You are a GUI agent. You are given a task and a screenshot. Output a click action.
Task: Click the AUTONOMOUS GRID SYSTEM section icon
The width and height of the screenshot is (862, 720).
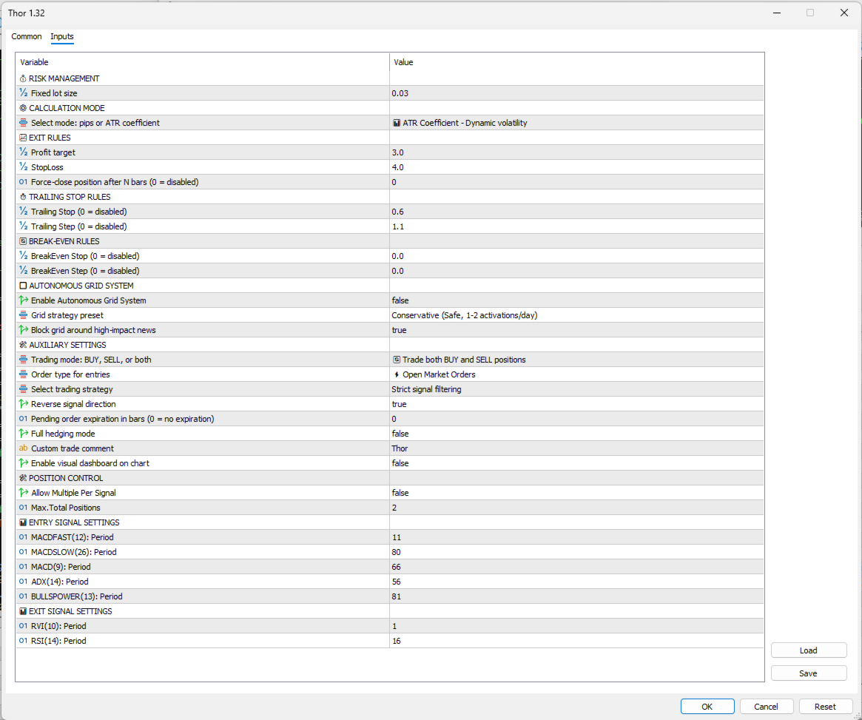[x=23, y=286]
